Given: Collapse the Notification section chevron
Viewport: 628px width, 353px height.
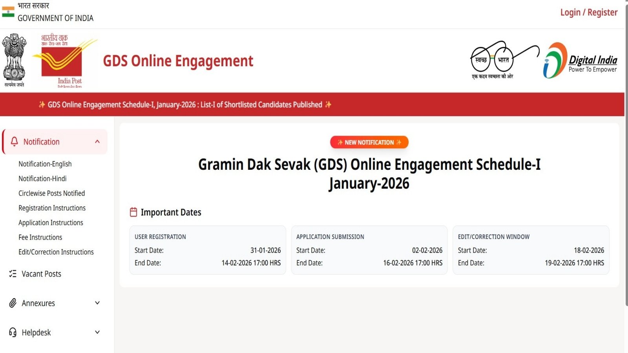Looking at the screenshot, I should coord(97,142).
